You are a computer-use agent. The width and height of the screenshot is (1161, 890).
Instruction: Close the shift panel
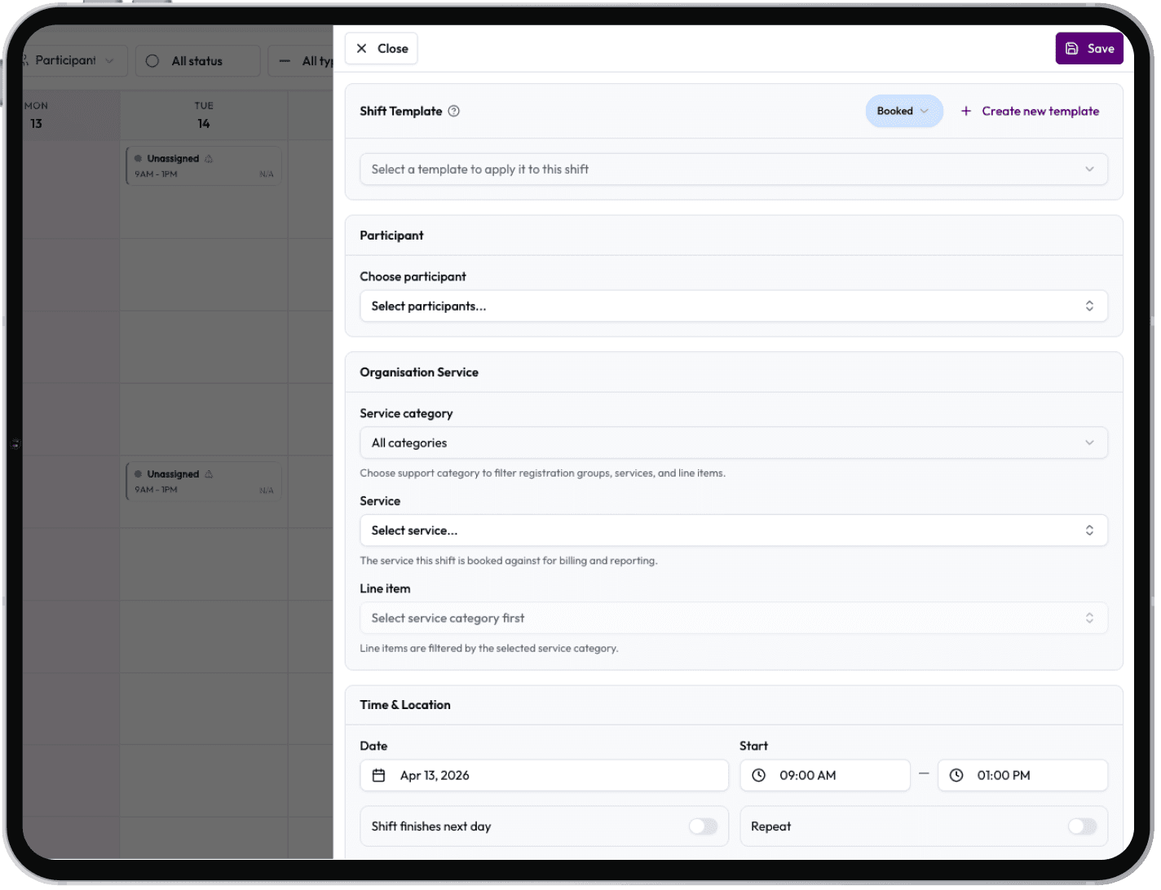pyautogui.click(x=382, y=49)
